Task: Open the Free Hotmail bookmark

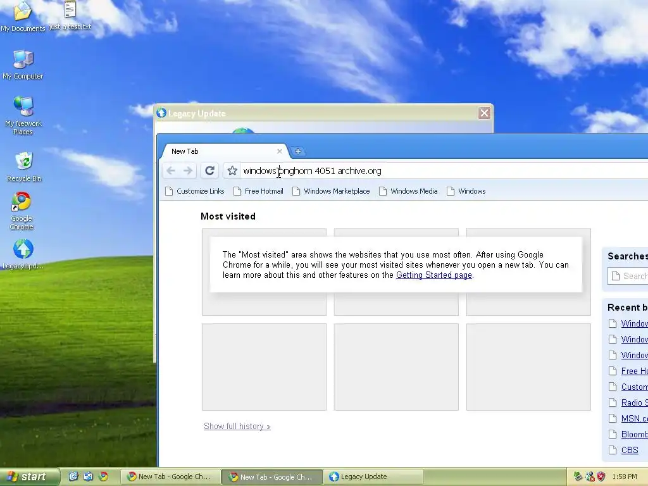Action: pos(258,191)
